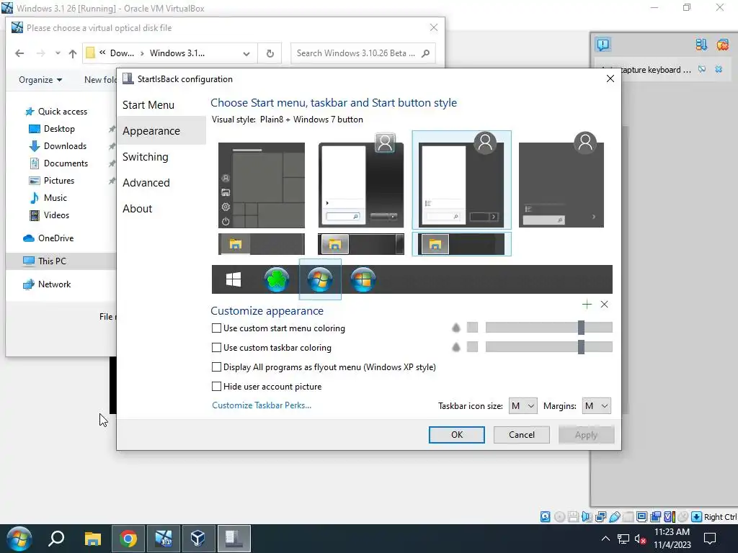The width and height of the screenshot is (738, 553).
Task: Select OneDrive in the file dialog sidebar
Action: [55, 238]
